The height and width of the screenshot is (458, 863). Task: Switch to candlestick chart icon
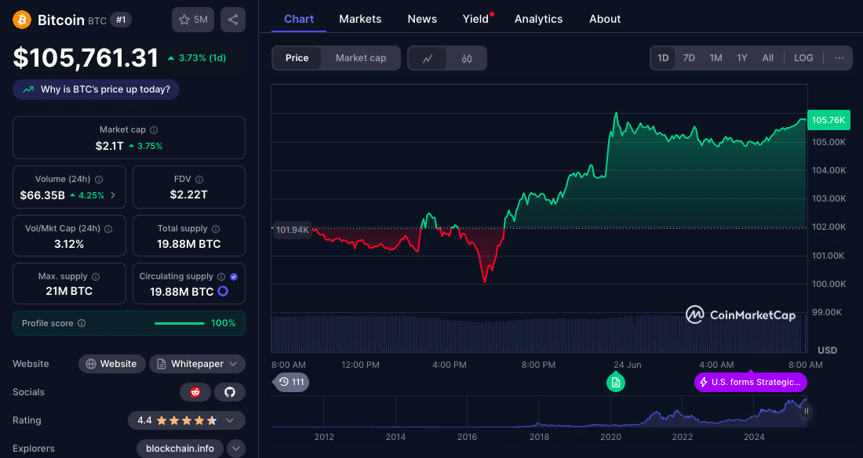(467, 58)
